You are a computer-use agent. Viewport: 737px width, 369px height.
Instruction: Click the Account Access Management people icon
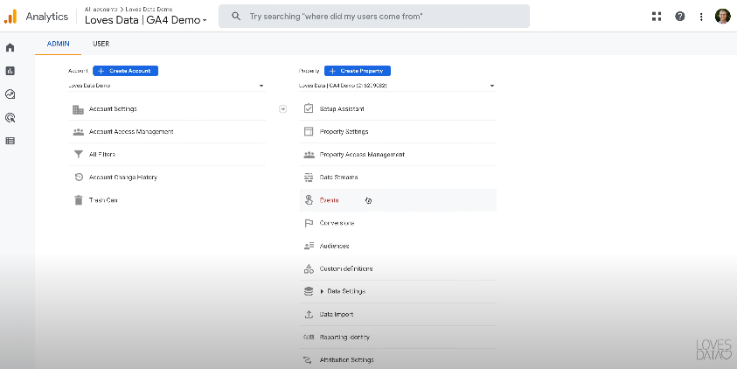78,132
